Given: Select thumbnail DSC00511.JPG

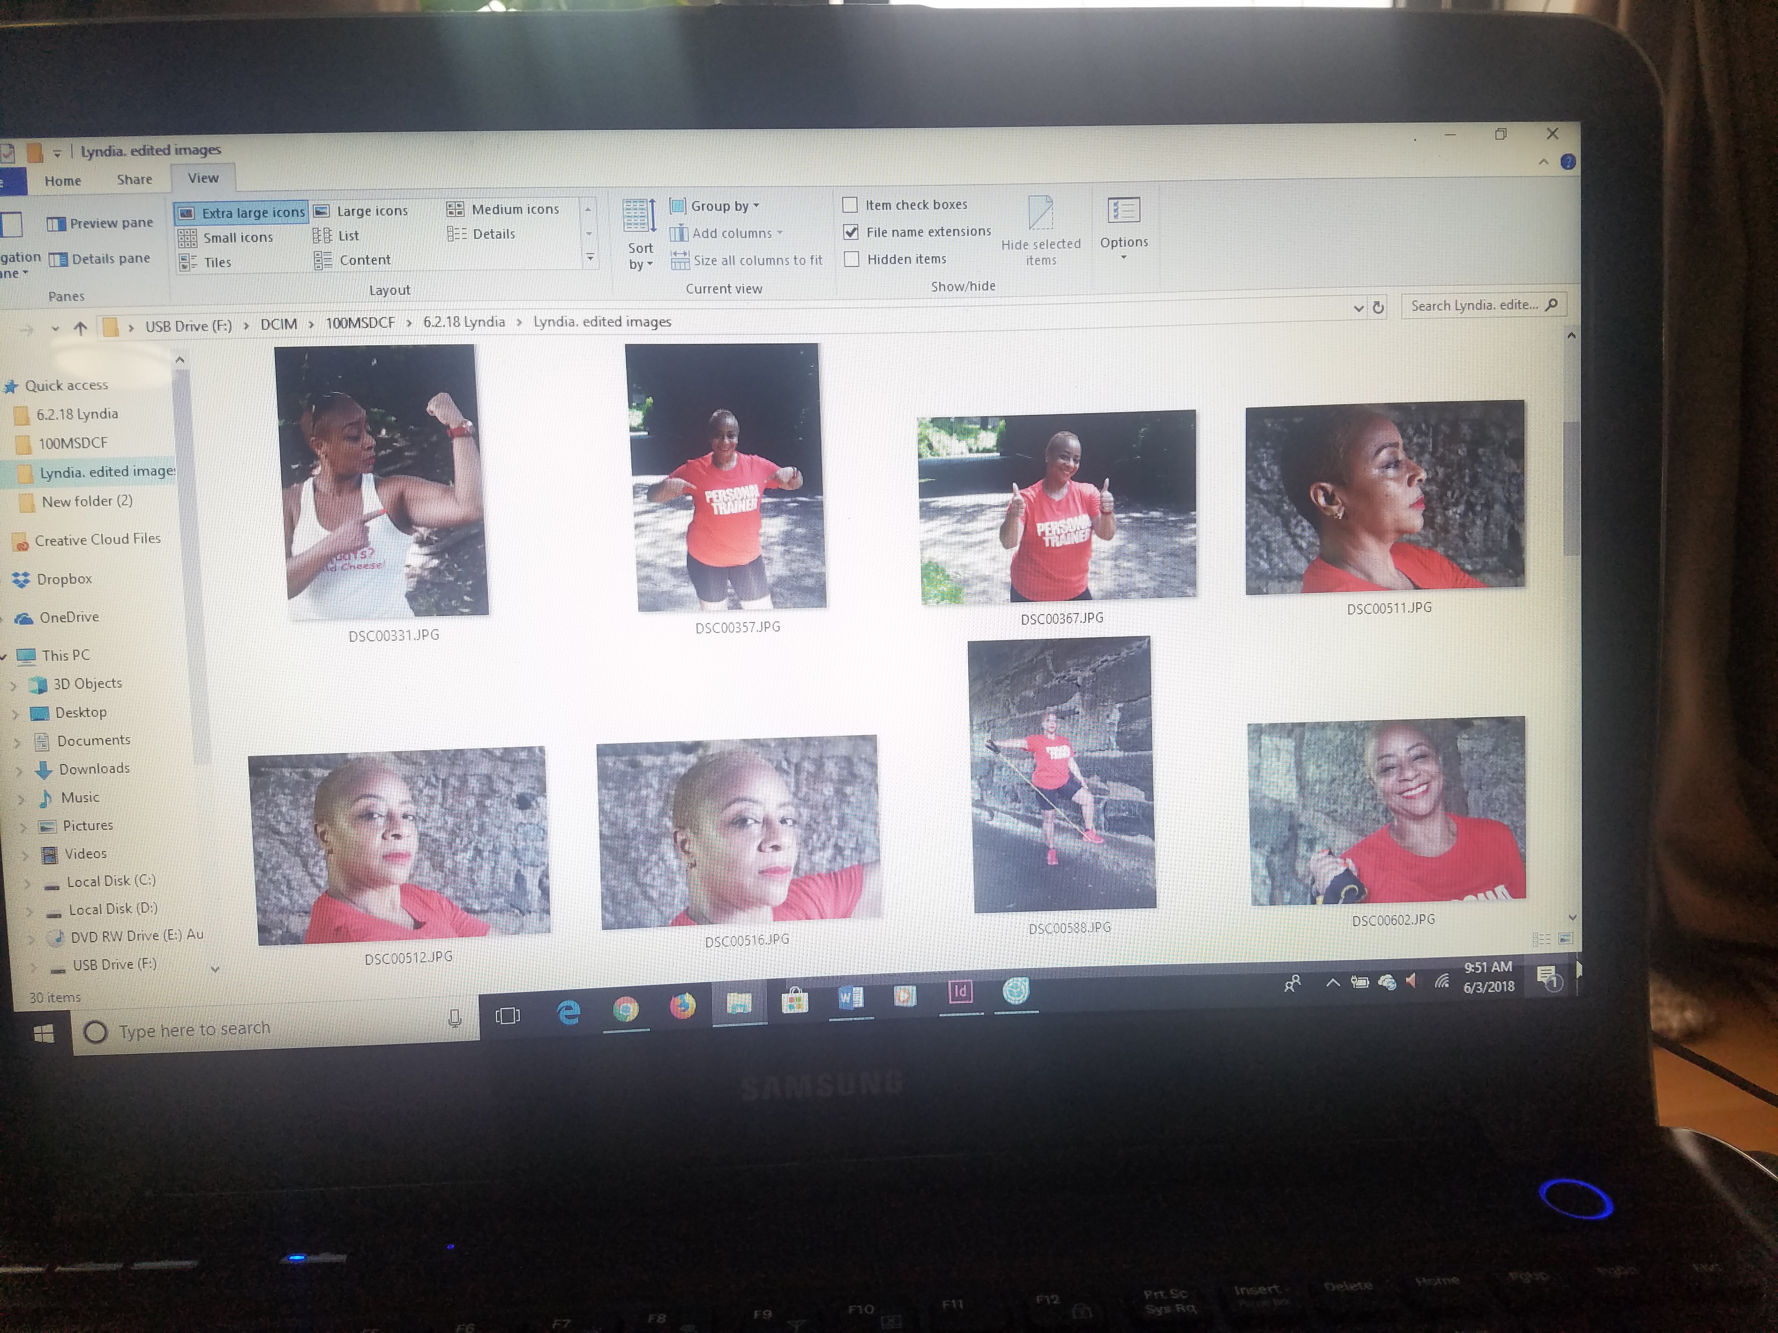Looking at the screenshot, I should coord(1384,498).
